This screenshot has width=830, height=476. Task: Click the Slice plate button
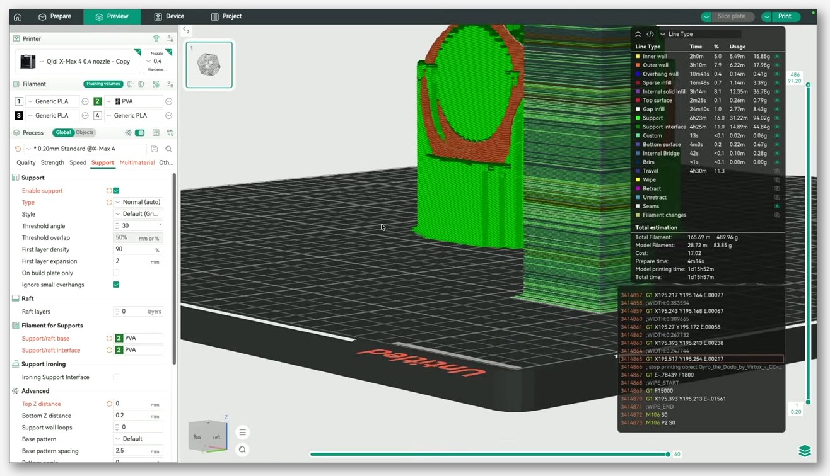(x=732, y=16)
